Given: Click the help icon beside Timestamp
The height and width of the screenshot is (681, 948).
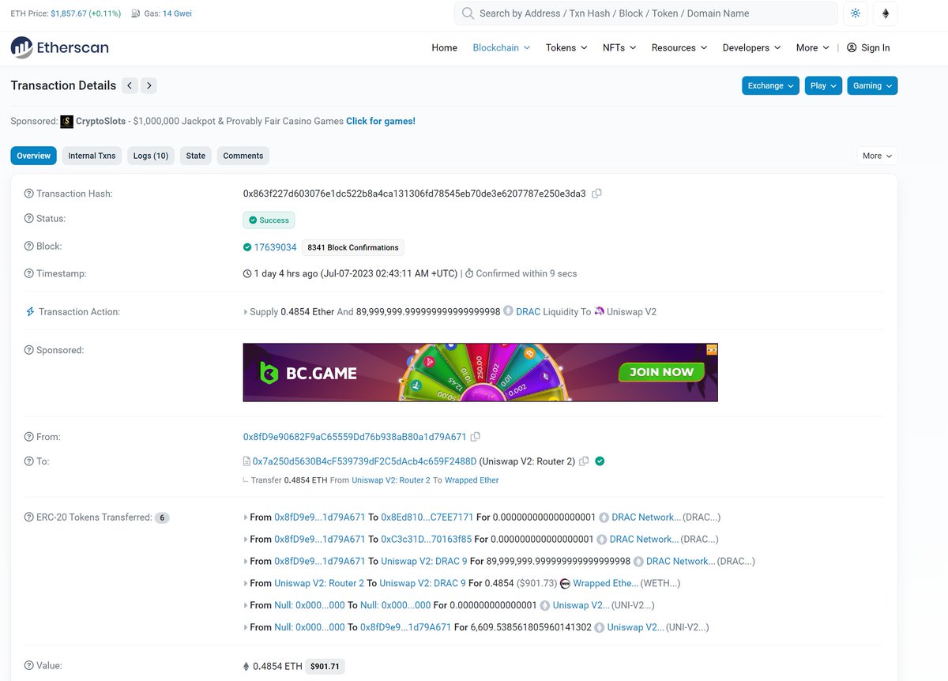Looking at the screenshot, I should point(29,273).
